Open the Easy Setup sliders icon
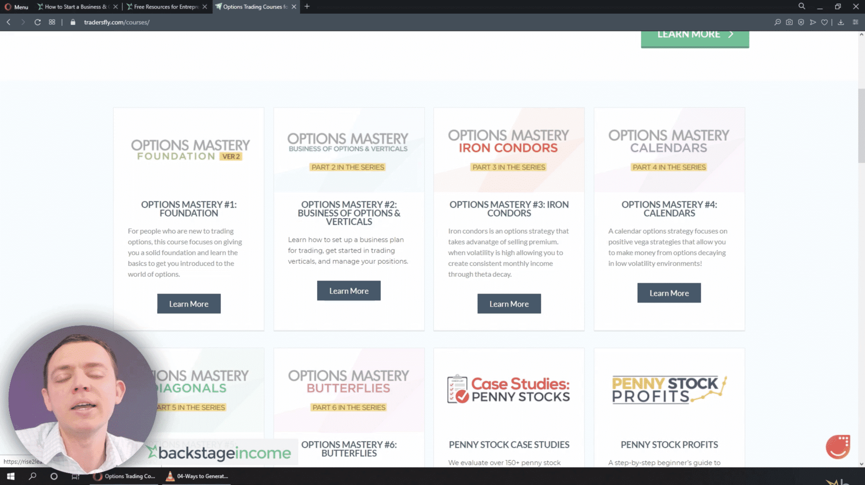Image resolution: width=865 pixels, height=485 pixels. pos(855,22)
